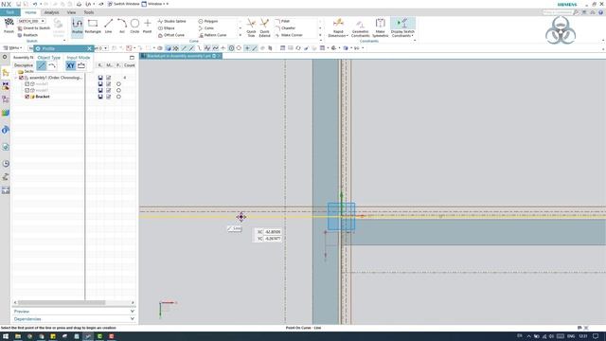The width and height of the screenshot is (606, 341).
Task: Click the Finish Sketch flag icon
Action: pos(9,26)
